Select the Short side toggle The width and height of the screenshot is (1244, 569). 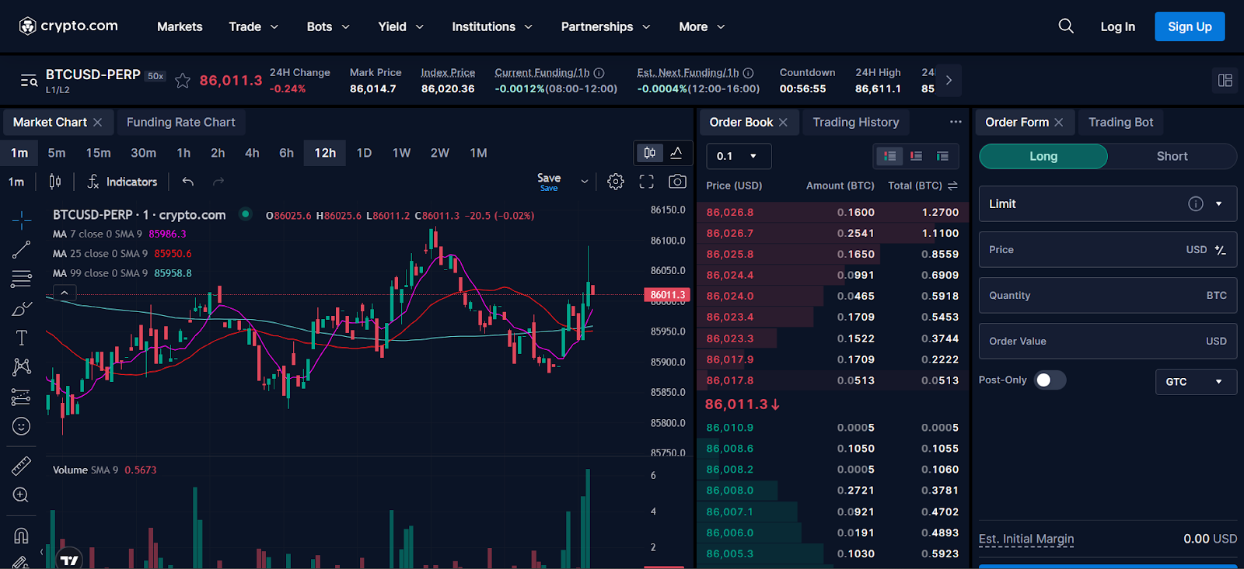pyautogui.click(x=1172, y=156)
